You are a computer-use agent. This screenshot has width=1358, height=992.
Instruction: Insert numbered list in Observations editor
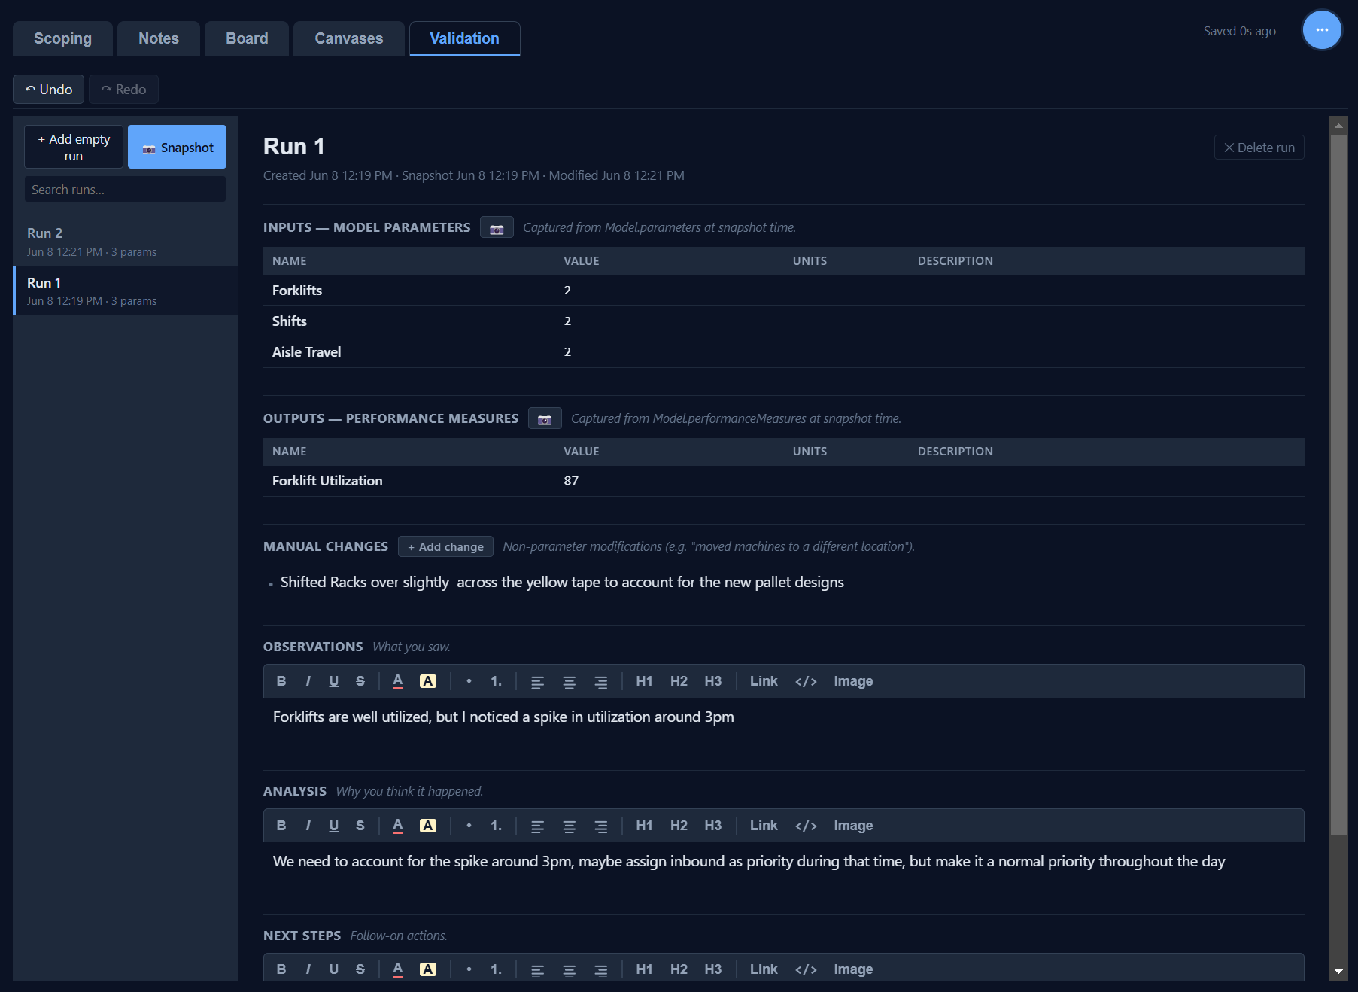(x=496, y=681)
